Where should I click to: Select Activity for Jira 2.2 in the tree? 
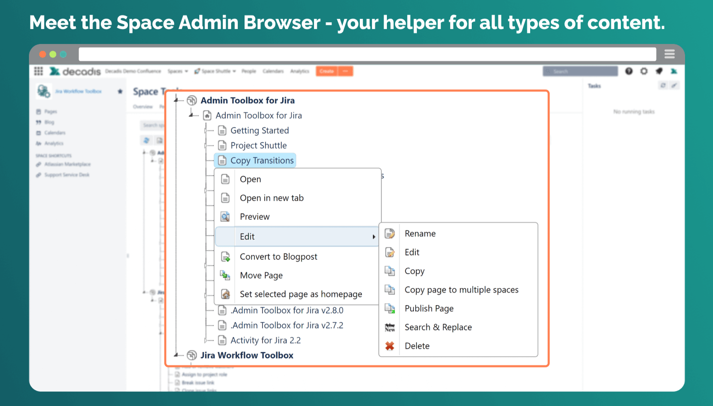click(x=265, y=340)
